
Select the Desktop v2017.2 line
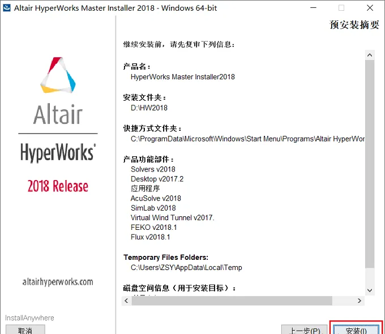(x=157, y=179)
